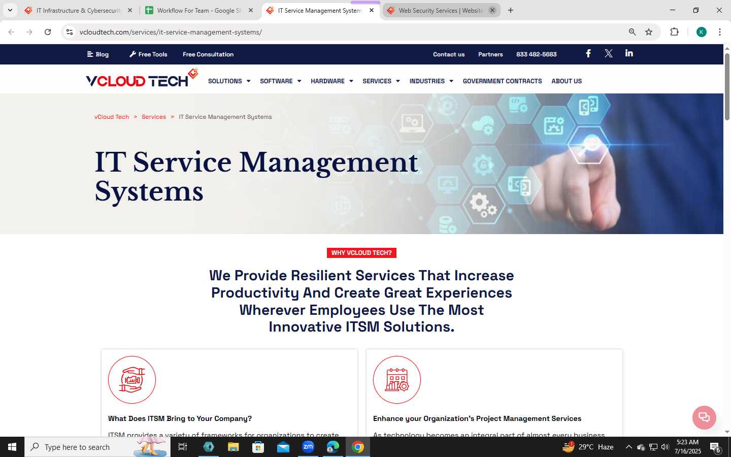This screenshot has width=731, height=457.
Task: Click the project management calendar icon
Action: point(397,380)
